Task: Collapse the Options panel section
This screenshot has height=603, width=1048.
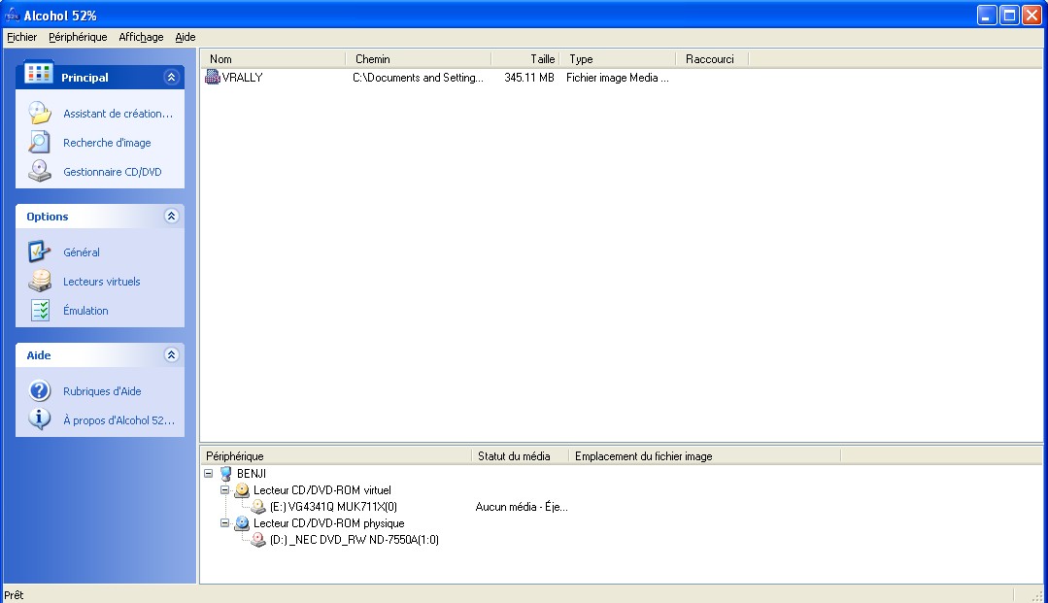Action: click(x=171, y=216)
